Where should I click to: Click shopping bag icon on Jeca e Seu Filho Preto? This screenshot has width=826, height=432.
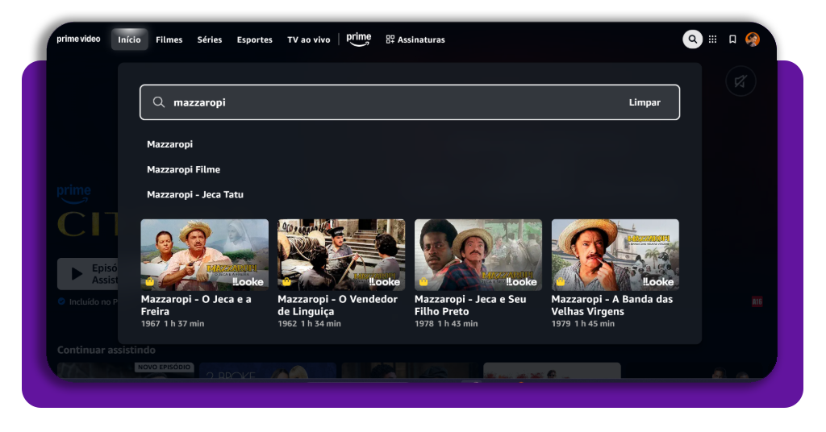pos(423,282)
